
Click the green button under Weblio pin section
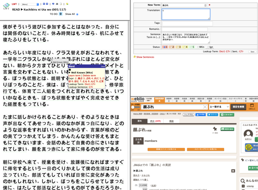[253, 168]
